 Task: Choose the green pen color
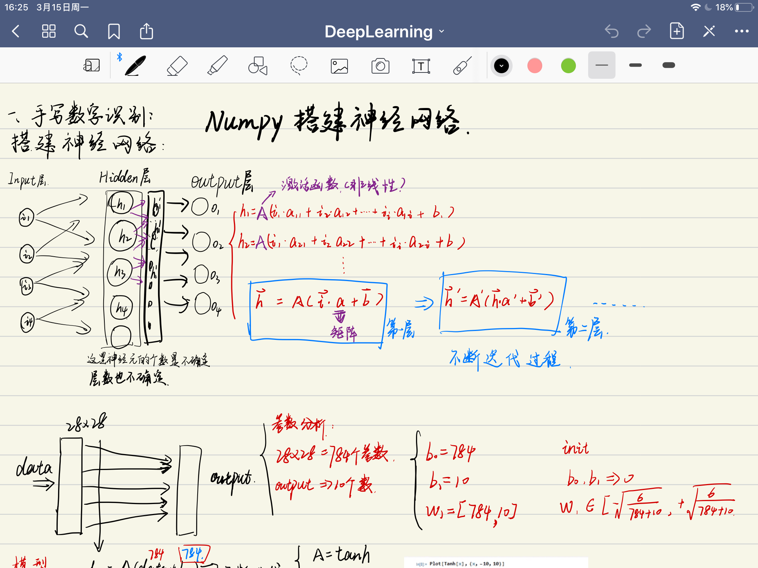pyautogui.click(x=568, y=66)
